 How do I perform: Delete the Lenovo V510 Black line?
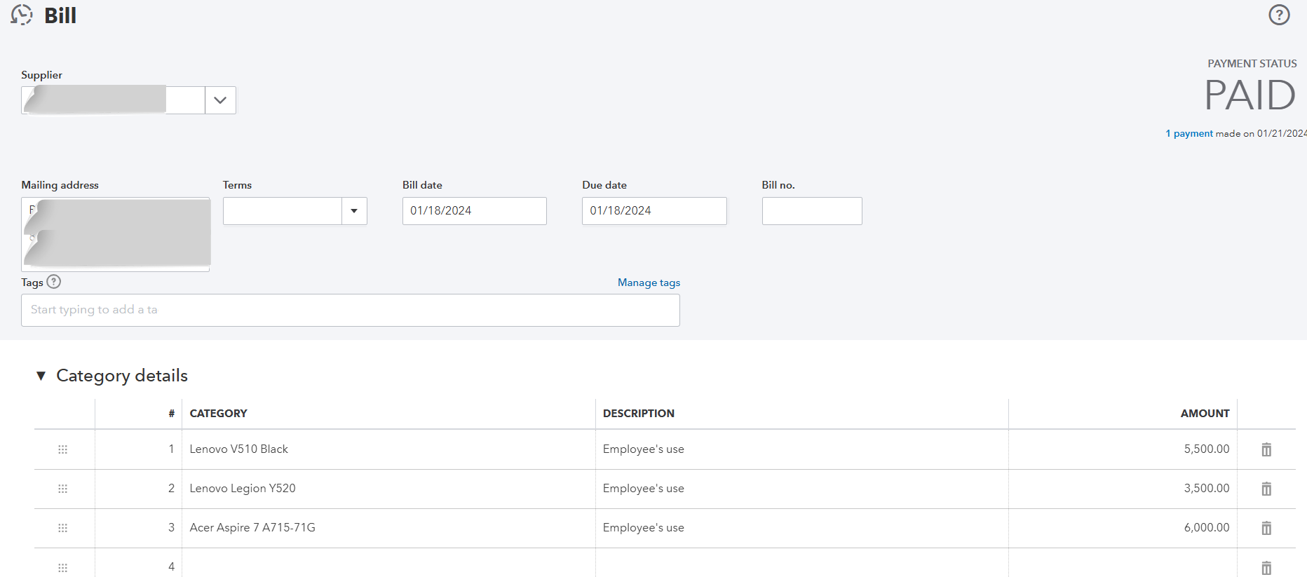pyautogui.click(x=1266, y=449)
